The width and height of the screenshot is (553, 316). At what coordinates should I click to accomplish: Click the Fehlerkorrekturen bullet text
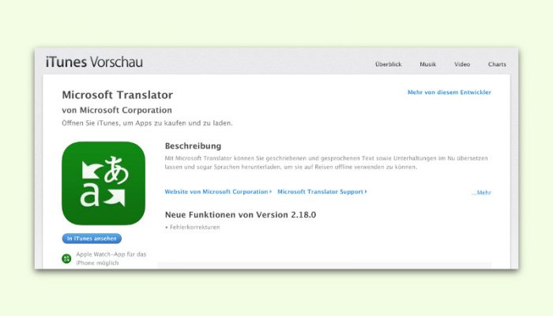coord(194,228)
